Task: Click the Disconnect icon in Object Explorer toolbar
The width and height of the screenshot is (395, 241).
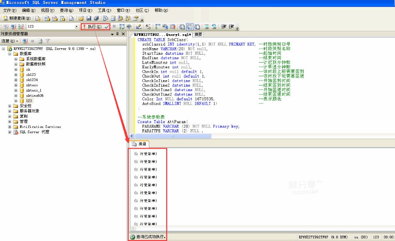Action: tap(25, 41)
